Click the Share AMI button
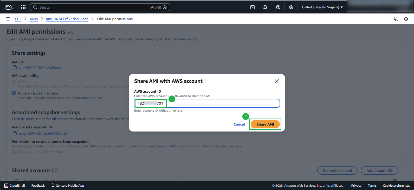 coord(265,124)
